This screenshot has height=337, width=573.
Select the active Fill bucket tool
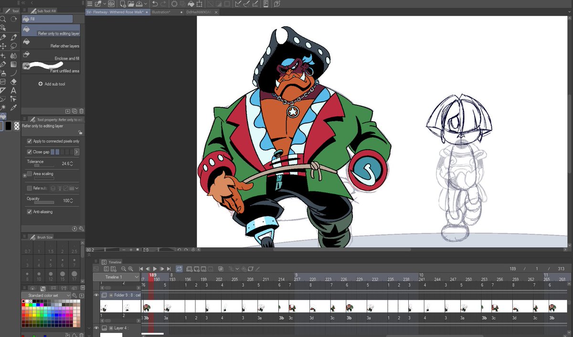pyautogui.click(x=3, y=116)
